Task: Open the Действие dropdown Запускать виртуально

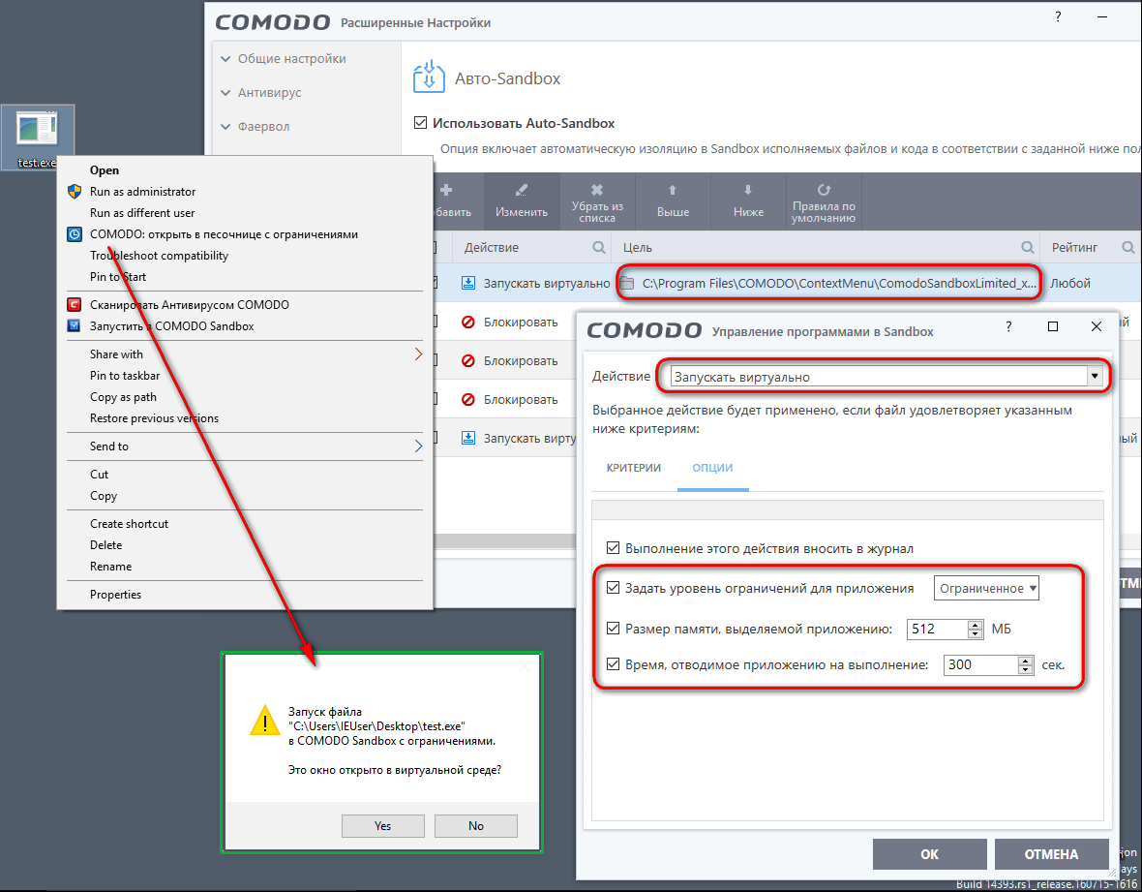Action: click(x=886, y=377)
